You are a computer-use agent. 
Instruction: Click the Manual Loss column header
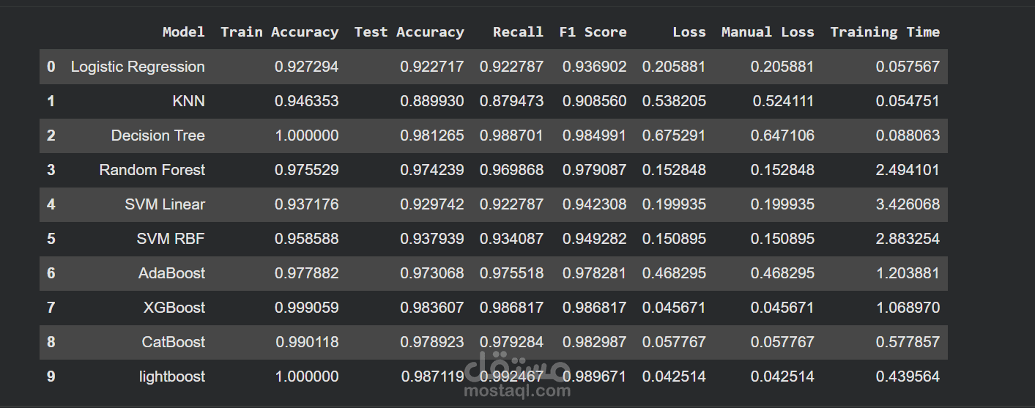[x=768, y=32]
